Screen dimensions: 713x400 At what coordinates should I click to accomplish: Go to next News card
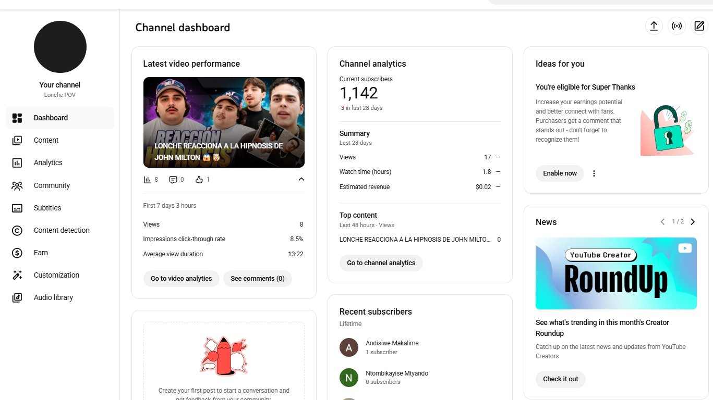tap(693, 222)
